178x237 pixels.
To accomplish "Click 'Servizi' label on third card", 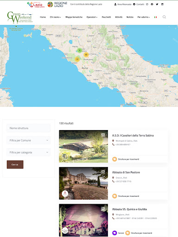I will [121, 233].
